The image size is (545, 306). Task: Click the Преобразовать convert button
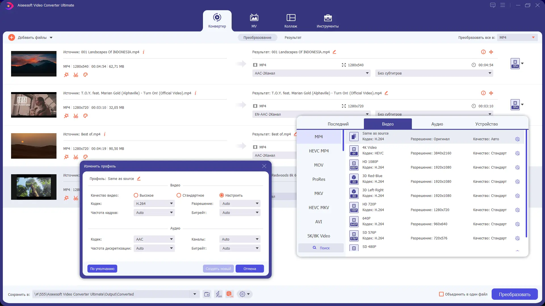click(514, 294)
